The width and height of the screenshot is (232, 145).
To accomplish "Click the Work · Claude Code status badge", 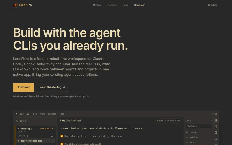I will pyautogui.click(x=168, y=121).
